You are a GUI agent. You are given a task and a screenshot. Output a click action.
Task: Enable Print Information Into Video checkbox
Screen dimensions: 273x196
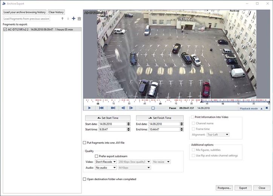tap(193, 117)
